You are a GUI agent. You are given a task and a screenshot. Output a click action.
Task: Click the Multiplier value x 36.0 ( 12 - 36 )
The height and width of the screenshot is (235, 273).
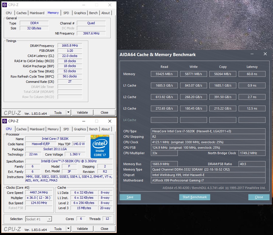click(x=39, y=198)
